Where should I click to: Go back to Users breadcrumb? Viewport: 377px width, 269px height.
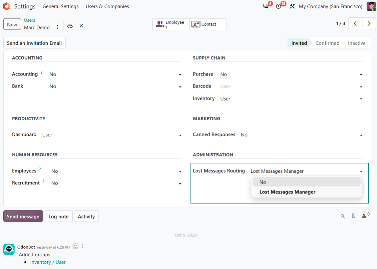pos(30,20)
